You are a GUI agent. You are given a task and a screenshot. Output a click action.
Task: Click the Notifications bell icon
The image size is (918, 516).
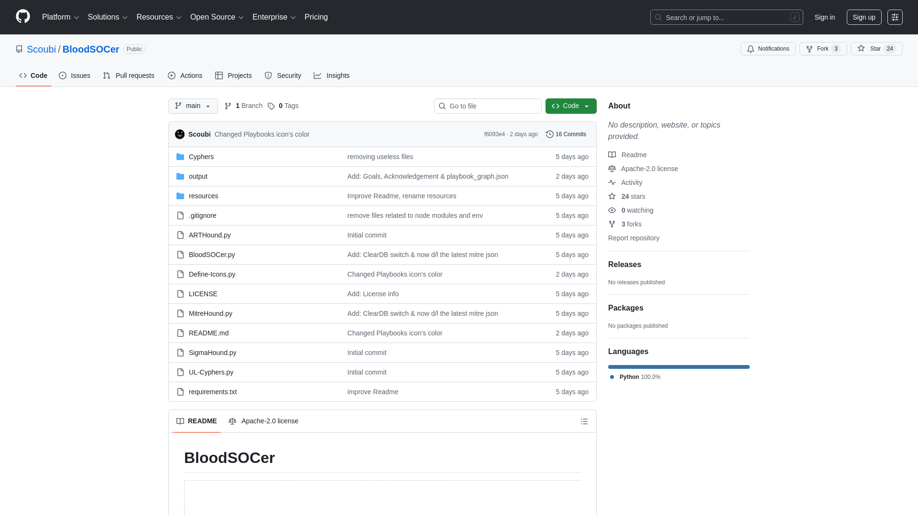751,49
